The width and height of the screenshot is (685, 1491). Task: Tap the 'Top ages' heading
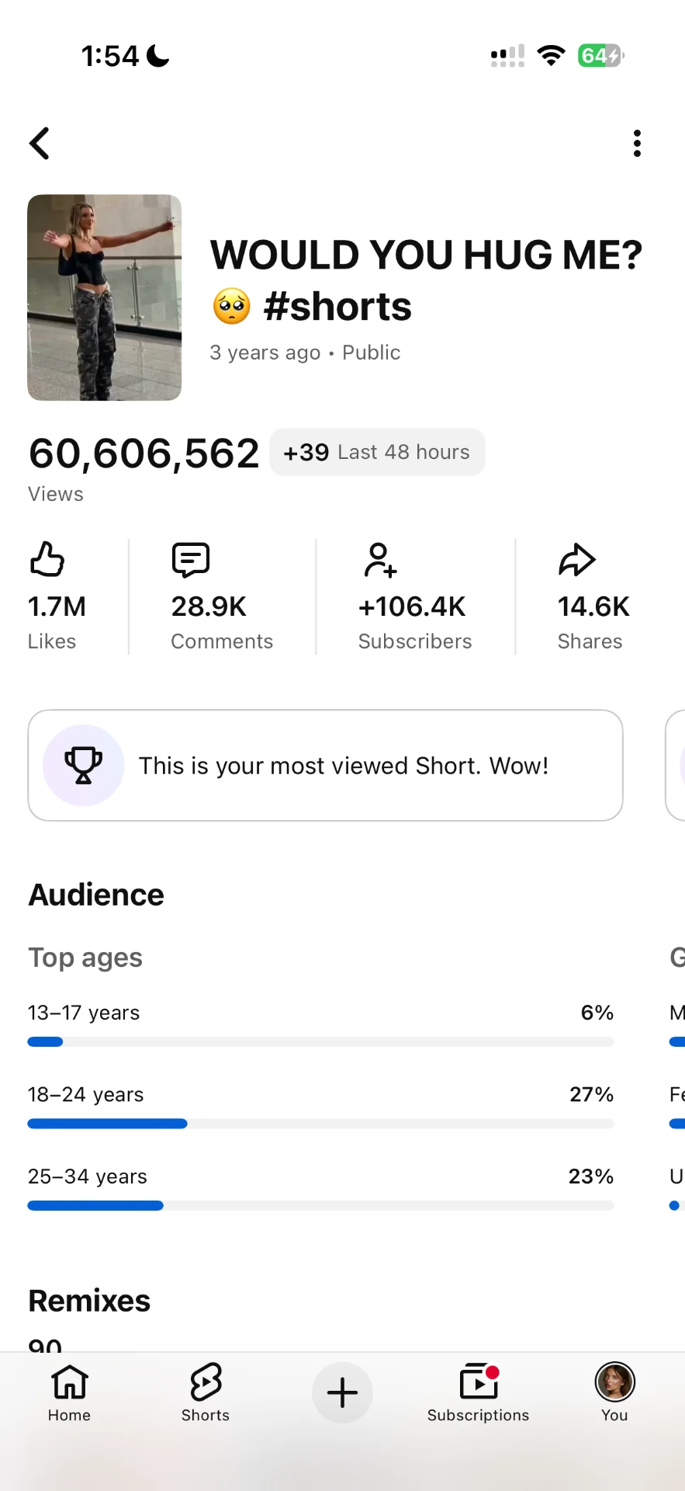click(x=85, y=958)
